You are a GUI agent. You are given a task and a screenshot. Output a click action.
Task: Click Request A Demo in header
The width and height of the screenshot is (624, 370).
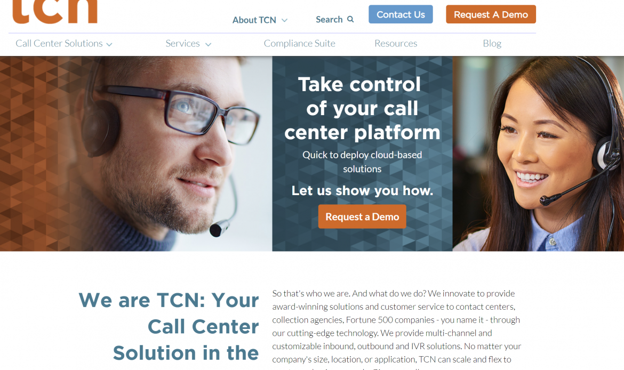click(491, 14)
